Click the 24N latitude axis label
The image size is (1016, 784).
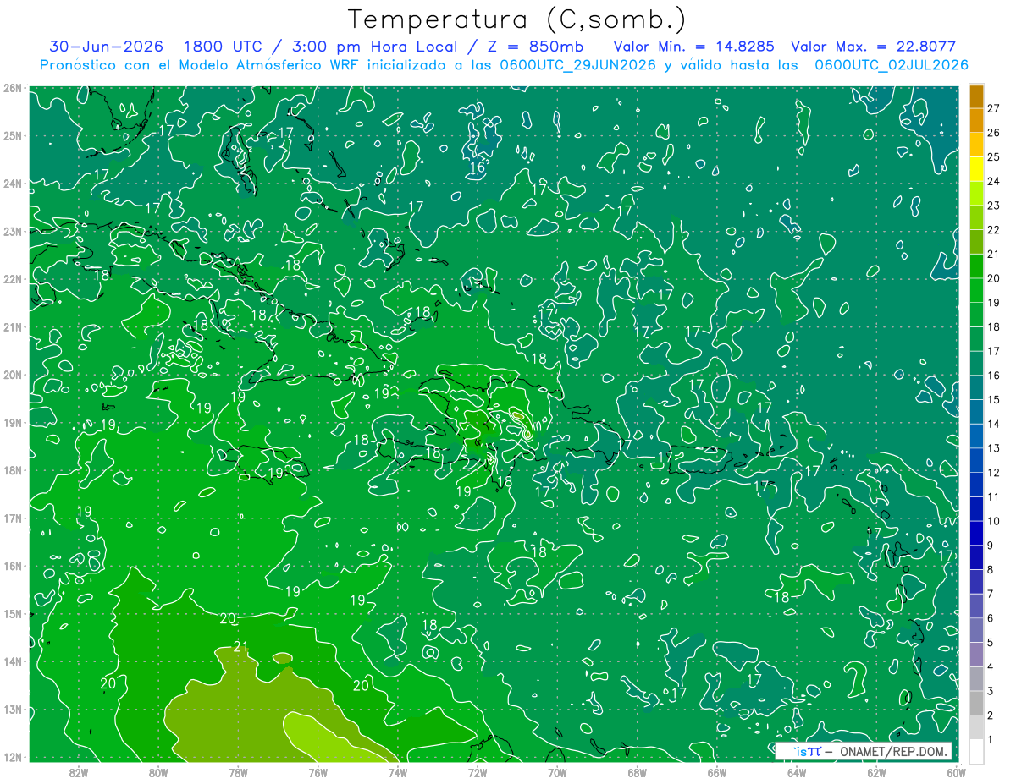[12, 184]
